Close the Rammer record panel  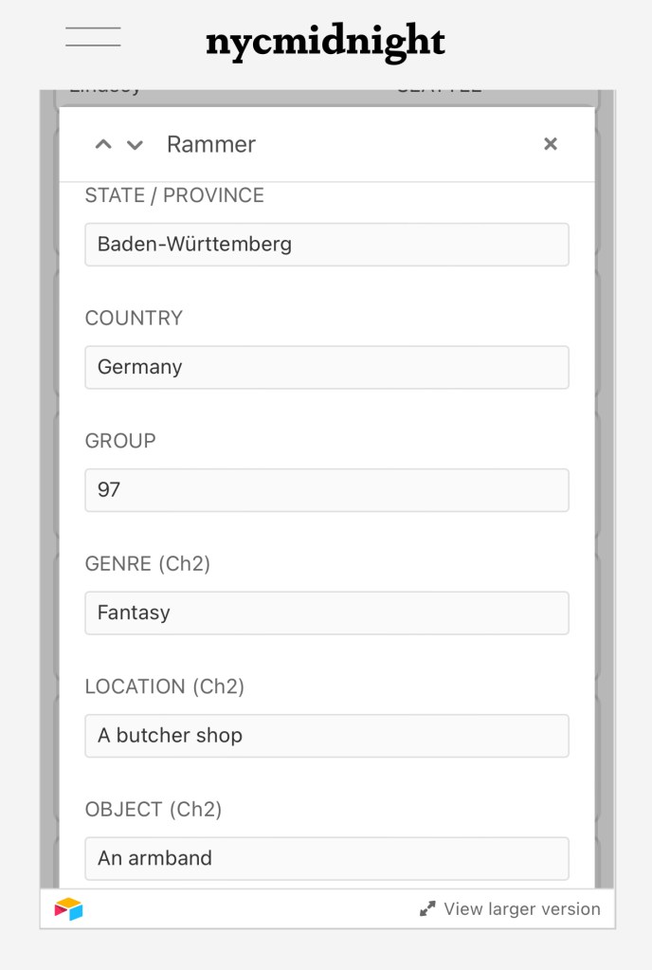[x=550, y=144]
